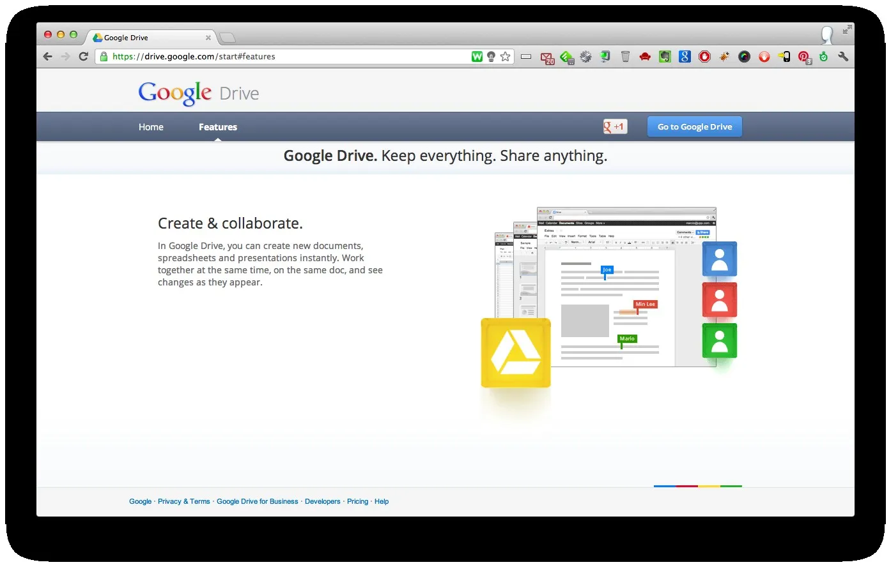Click the green feed icon next to the mail checker
Screen dimensions: 891x567
pyautogui.click(x=566, y=57)
